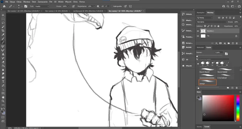This screenshot has height=129, width=242.
Task: Toggle brush settings panel from options bar
Action: 26,6
